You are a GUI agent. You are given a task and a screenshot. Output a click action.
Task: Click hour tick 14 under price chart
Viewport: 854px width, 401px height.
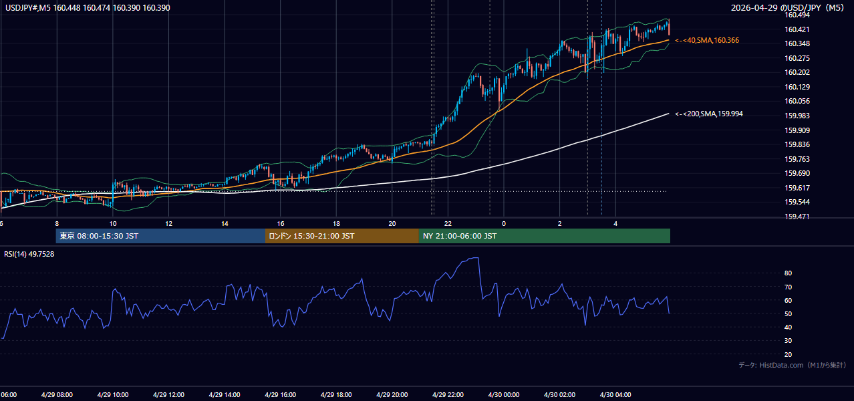tap(225, 224)
